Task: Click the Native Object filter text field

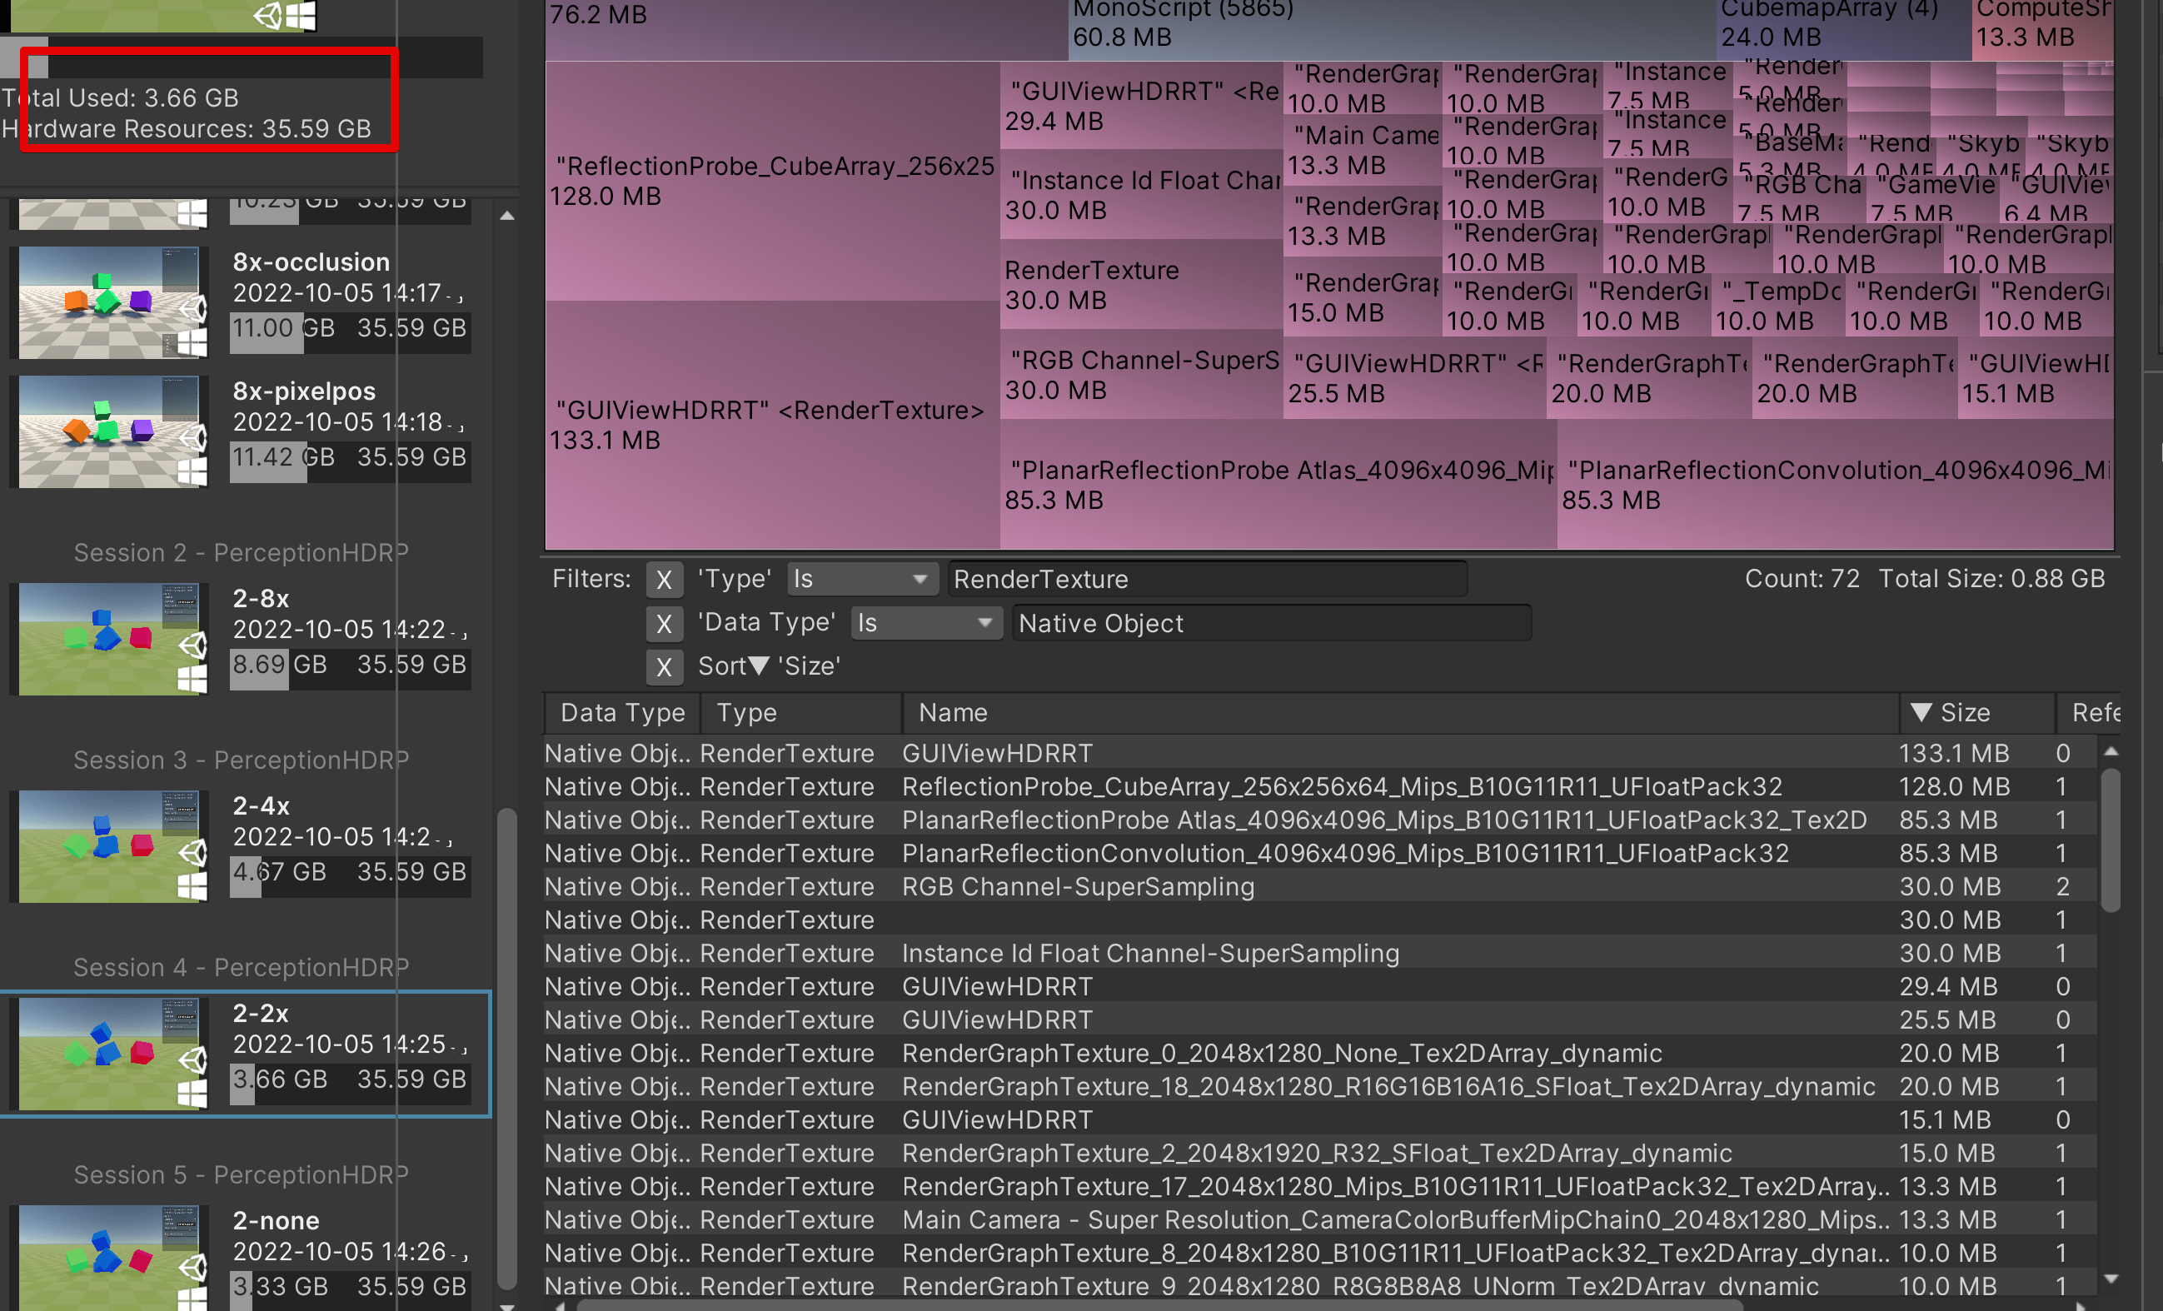Action: (x=1270, y=624)
